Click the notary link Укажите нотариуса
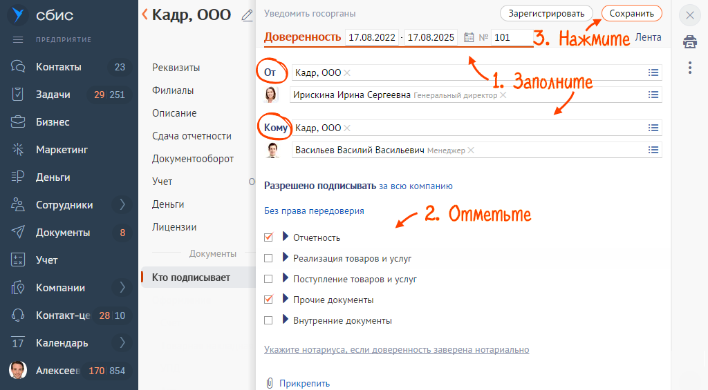Screen dimensions: 708x390 click(x=396, y=349)
